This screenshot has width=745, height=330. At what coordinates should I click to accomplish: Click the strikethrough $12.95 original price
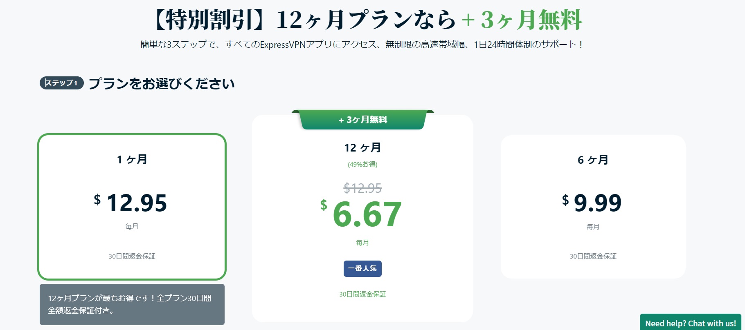pyautogui.click(x=362, y=188)
